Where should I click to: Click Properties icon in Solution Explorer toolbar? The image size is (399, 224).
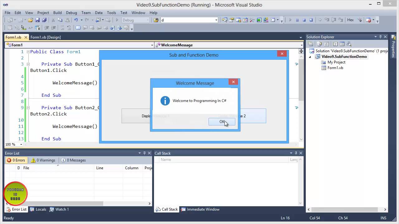click(x=310, y=44)
